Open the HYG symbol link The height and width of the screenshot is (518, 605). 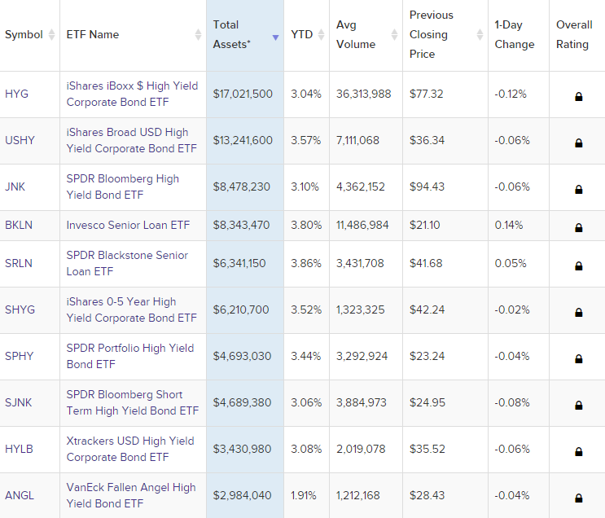click(16, 94)
